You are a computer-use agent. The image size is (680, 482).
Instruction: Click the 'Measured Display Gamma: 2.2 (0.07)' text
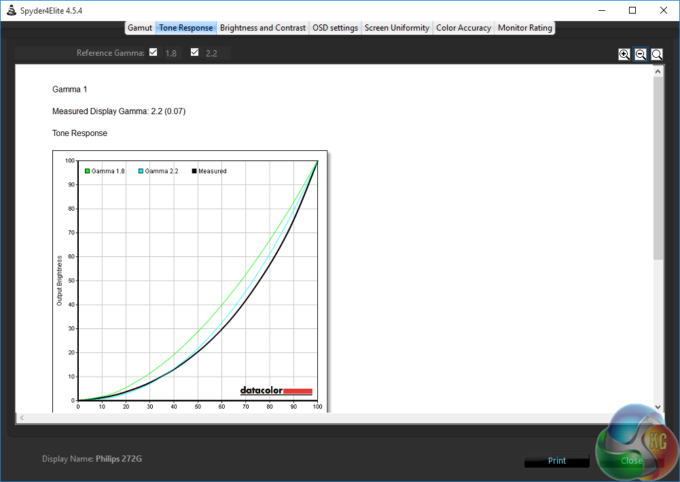[119, 111]
